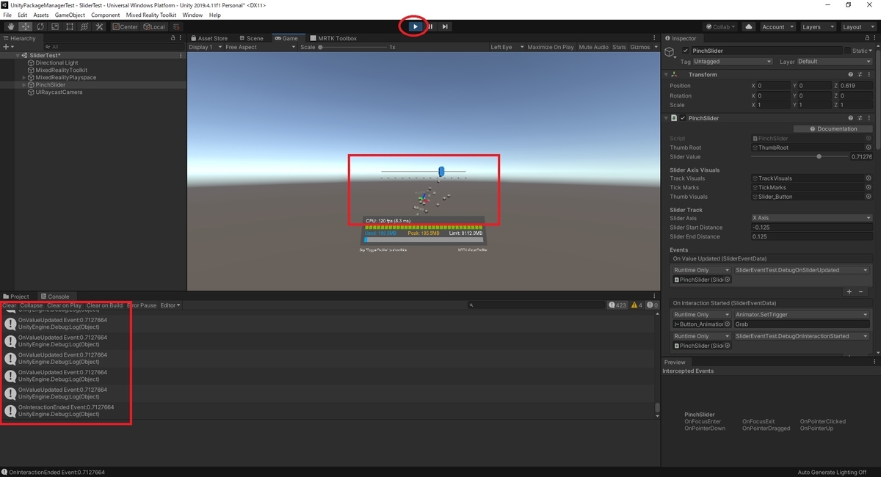This screenshot has height=477, width=881.
Task: Pick object for Tick Marks field
Action: 869,188
